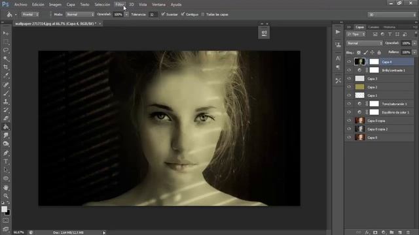Hide the Capa 2 layer

(349, 87)
